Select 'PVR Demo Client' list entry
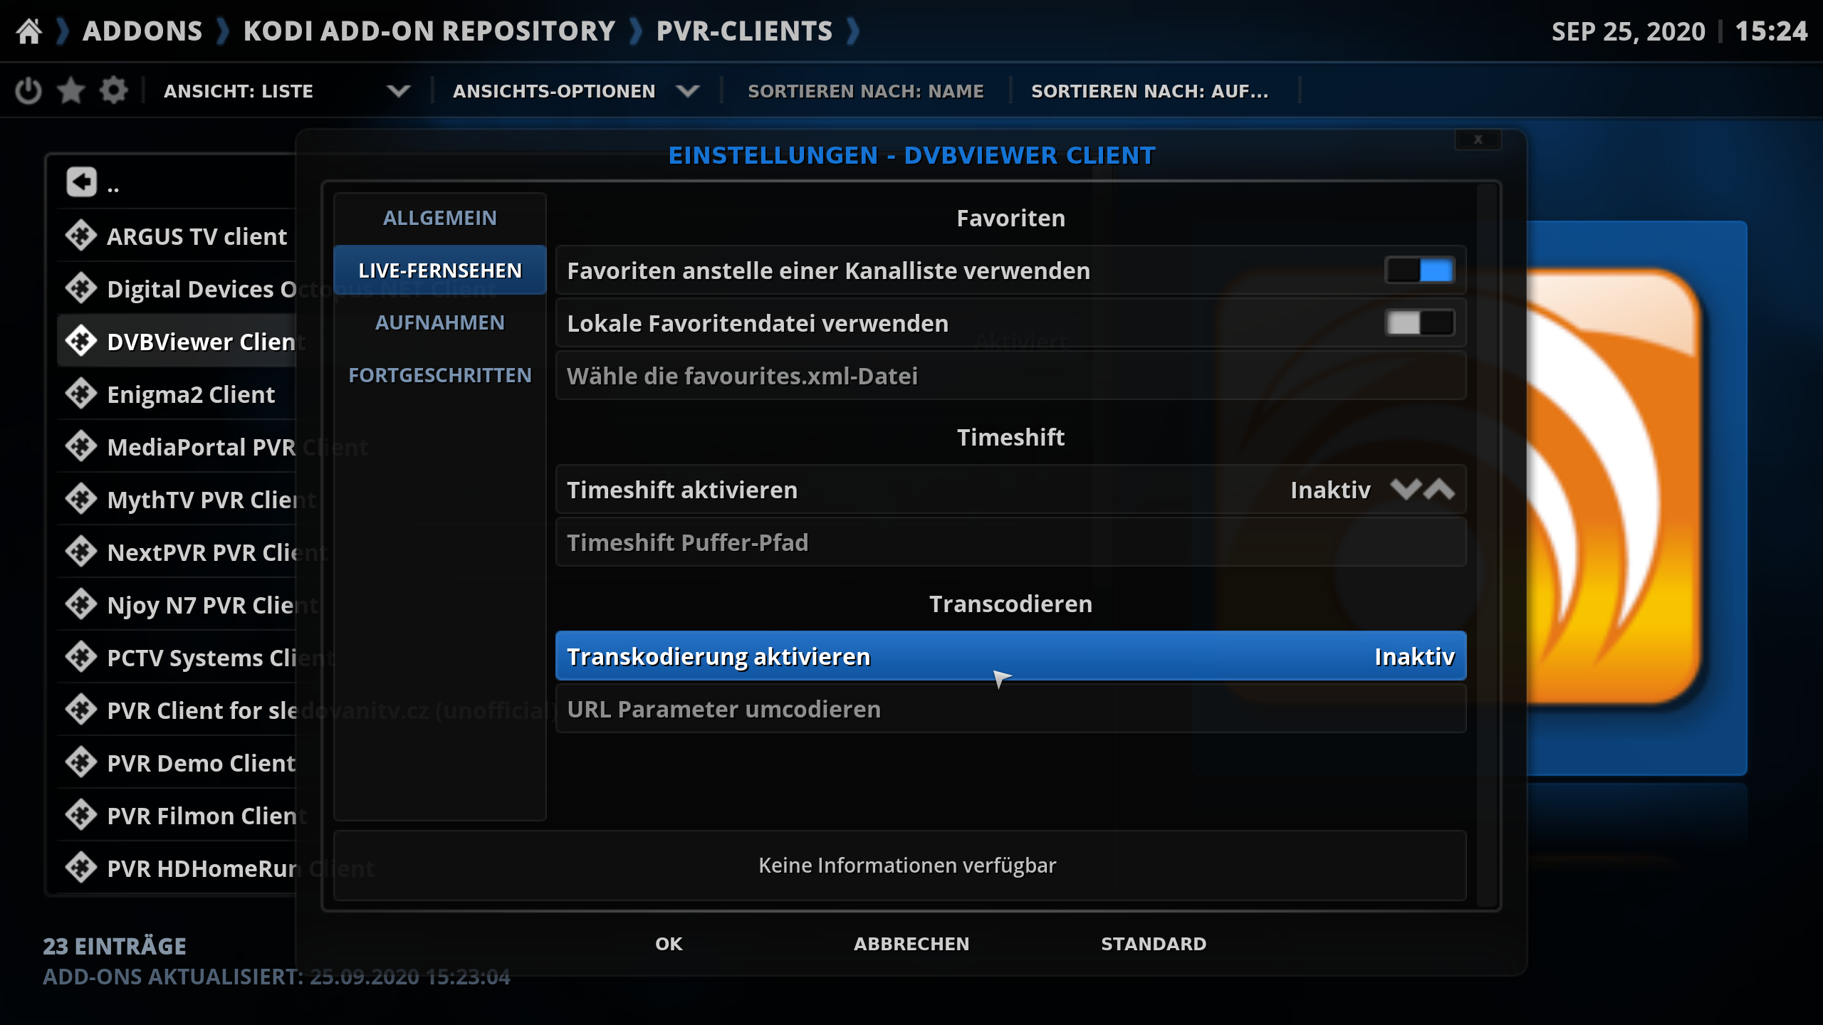Image resolution: width=1823 pixels, height=1025 pixels. (x=177, y=762)
